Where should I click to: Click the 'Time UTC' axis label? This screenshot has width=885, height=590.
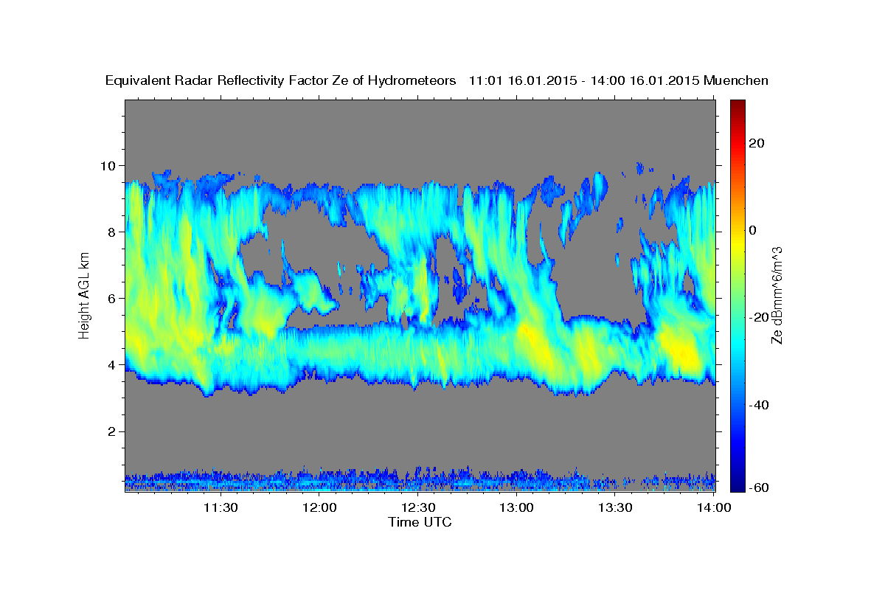tap(420, 522)
